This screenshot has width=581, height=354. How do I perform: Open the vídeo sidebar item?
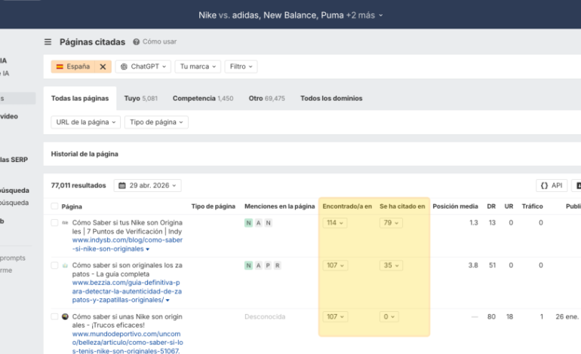9,116
